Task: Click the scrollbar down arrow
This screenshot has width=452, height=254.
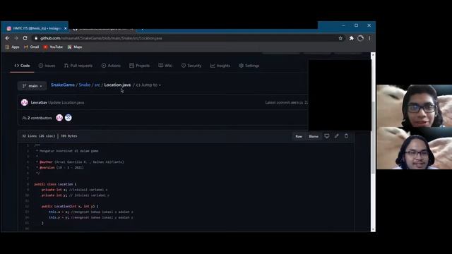Action: click(373, 229)
